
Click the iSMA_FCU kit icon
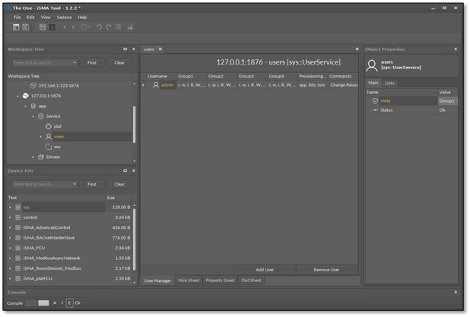(18, 248)
